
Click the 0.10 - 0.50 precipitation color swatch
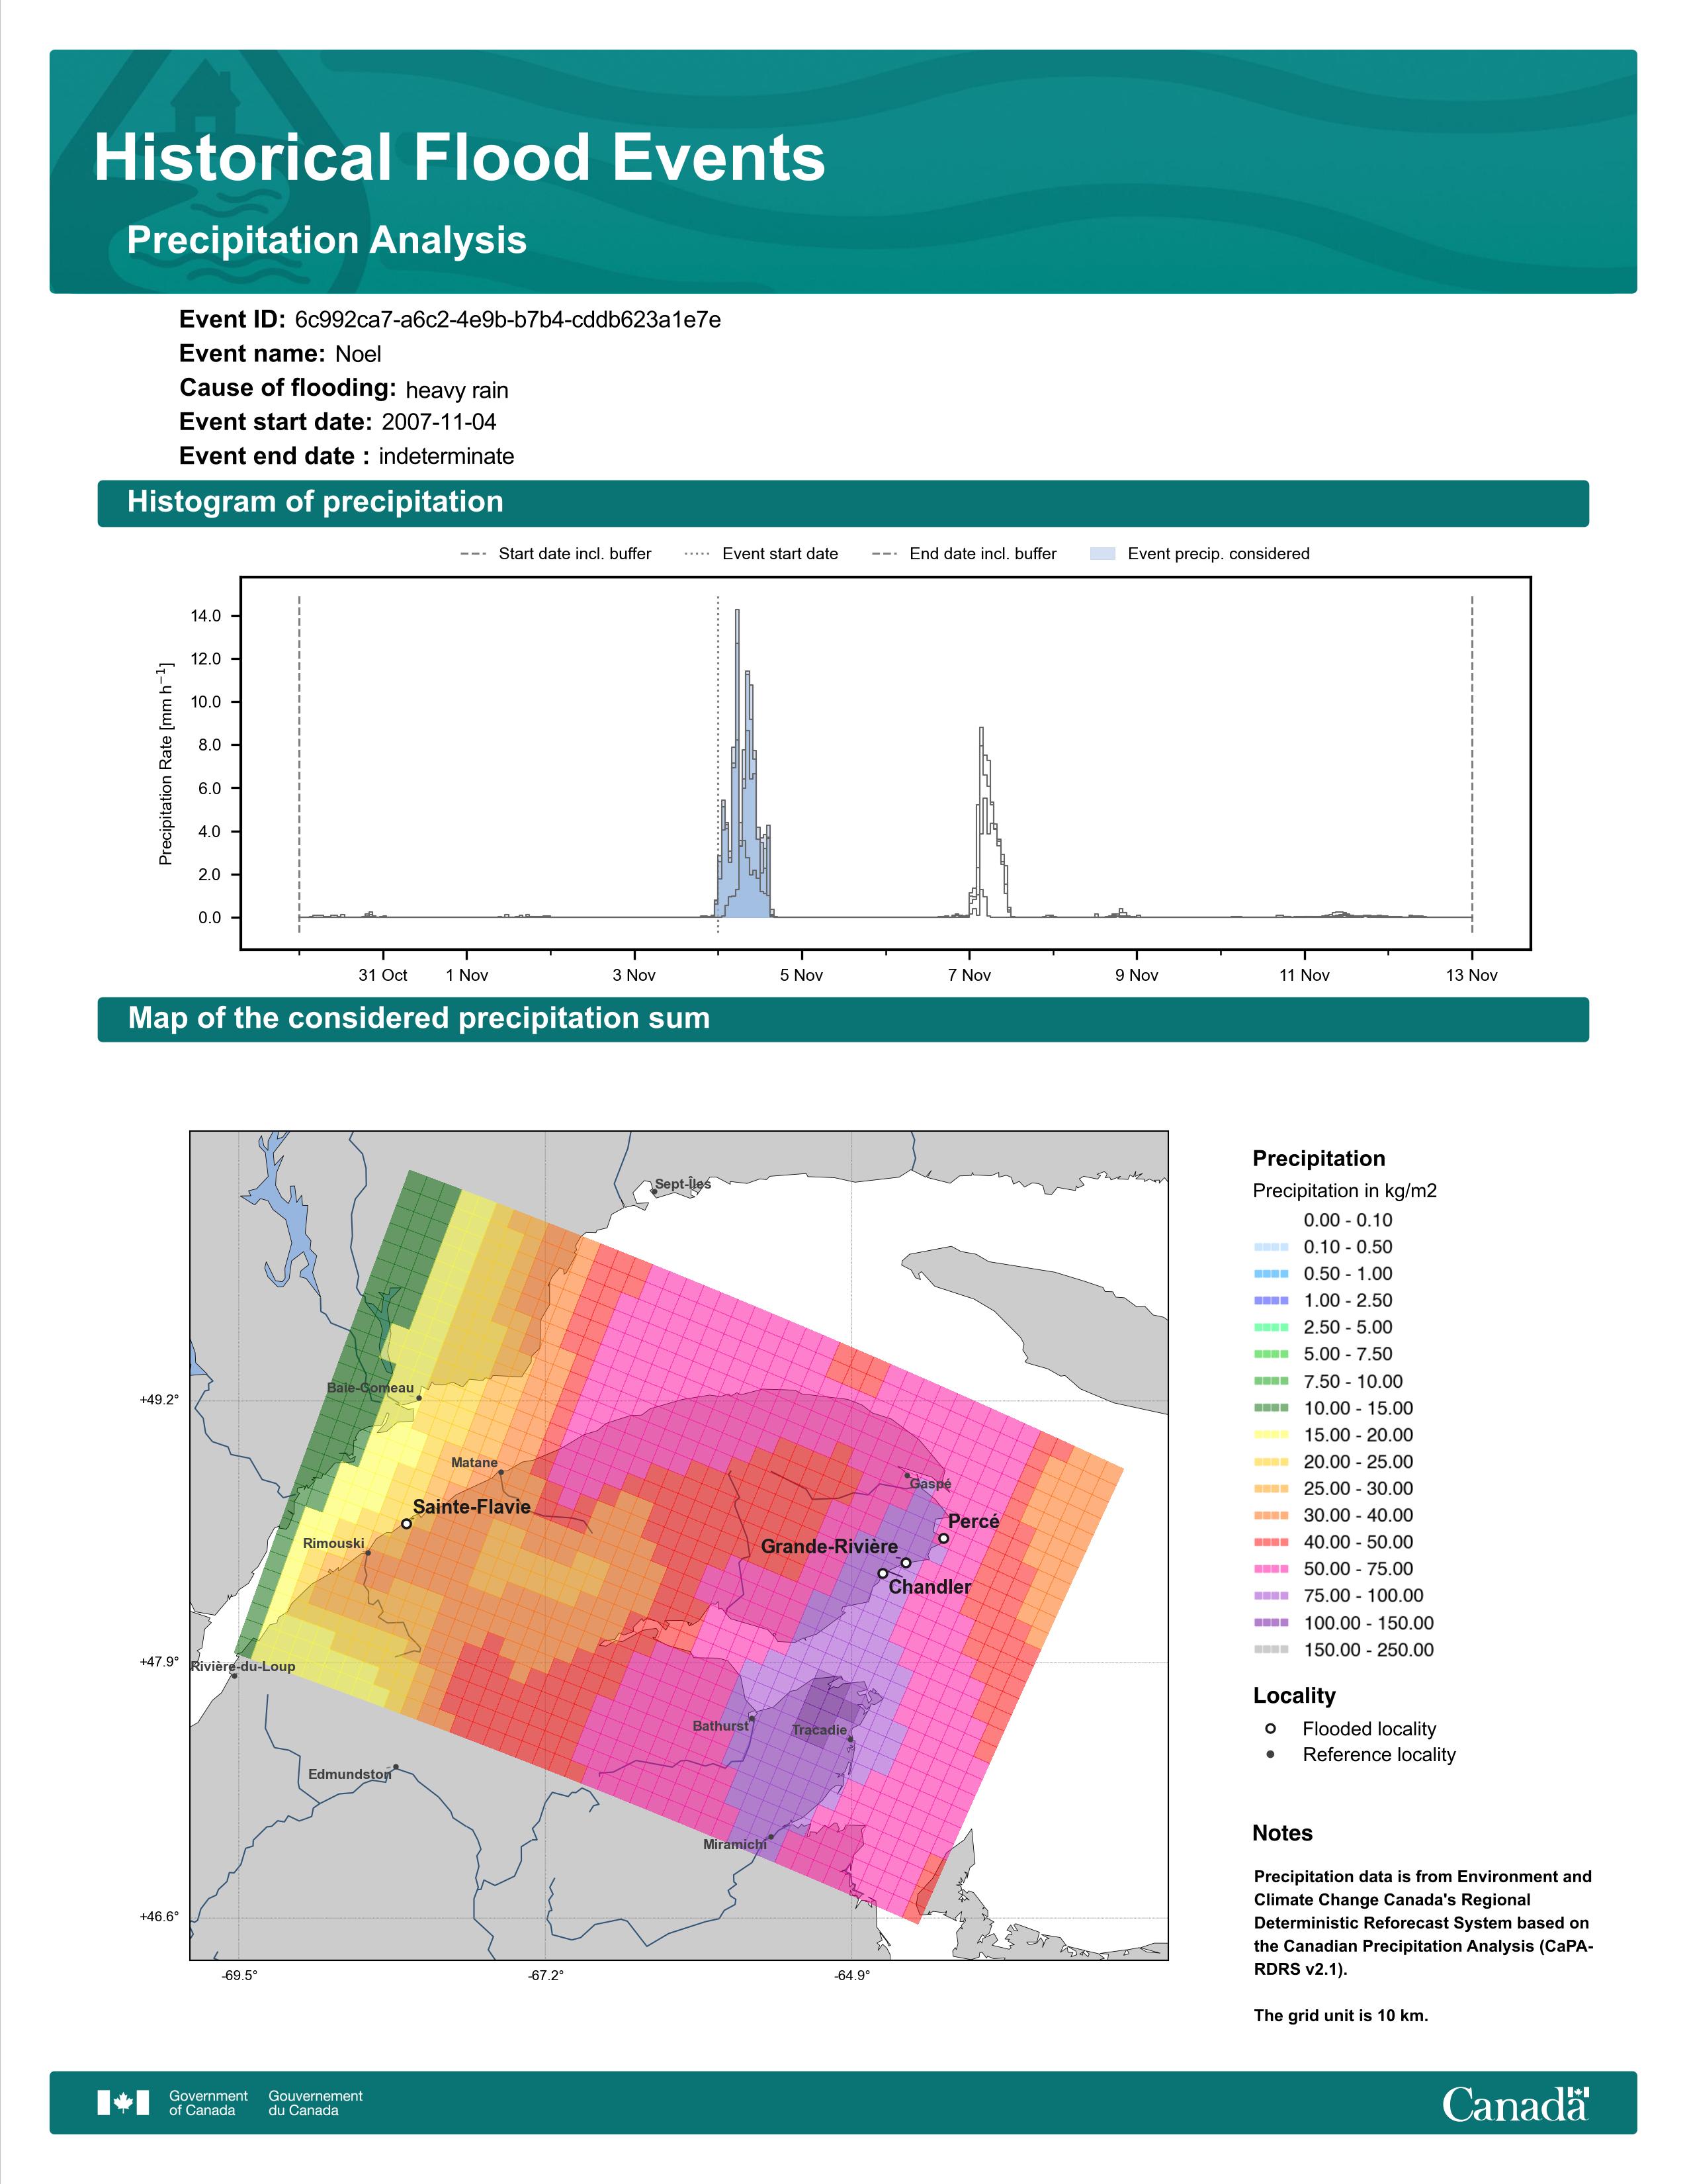pos(1272,1247)
